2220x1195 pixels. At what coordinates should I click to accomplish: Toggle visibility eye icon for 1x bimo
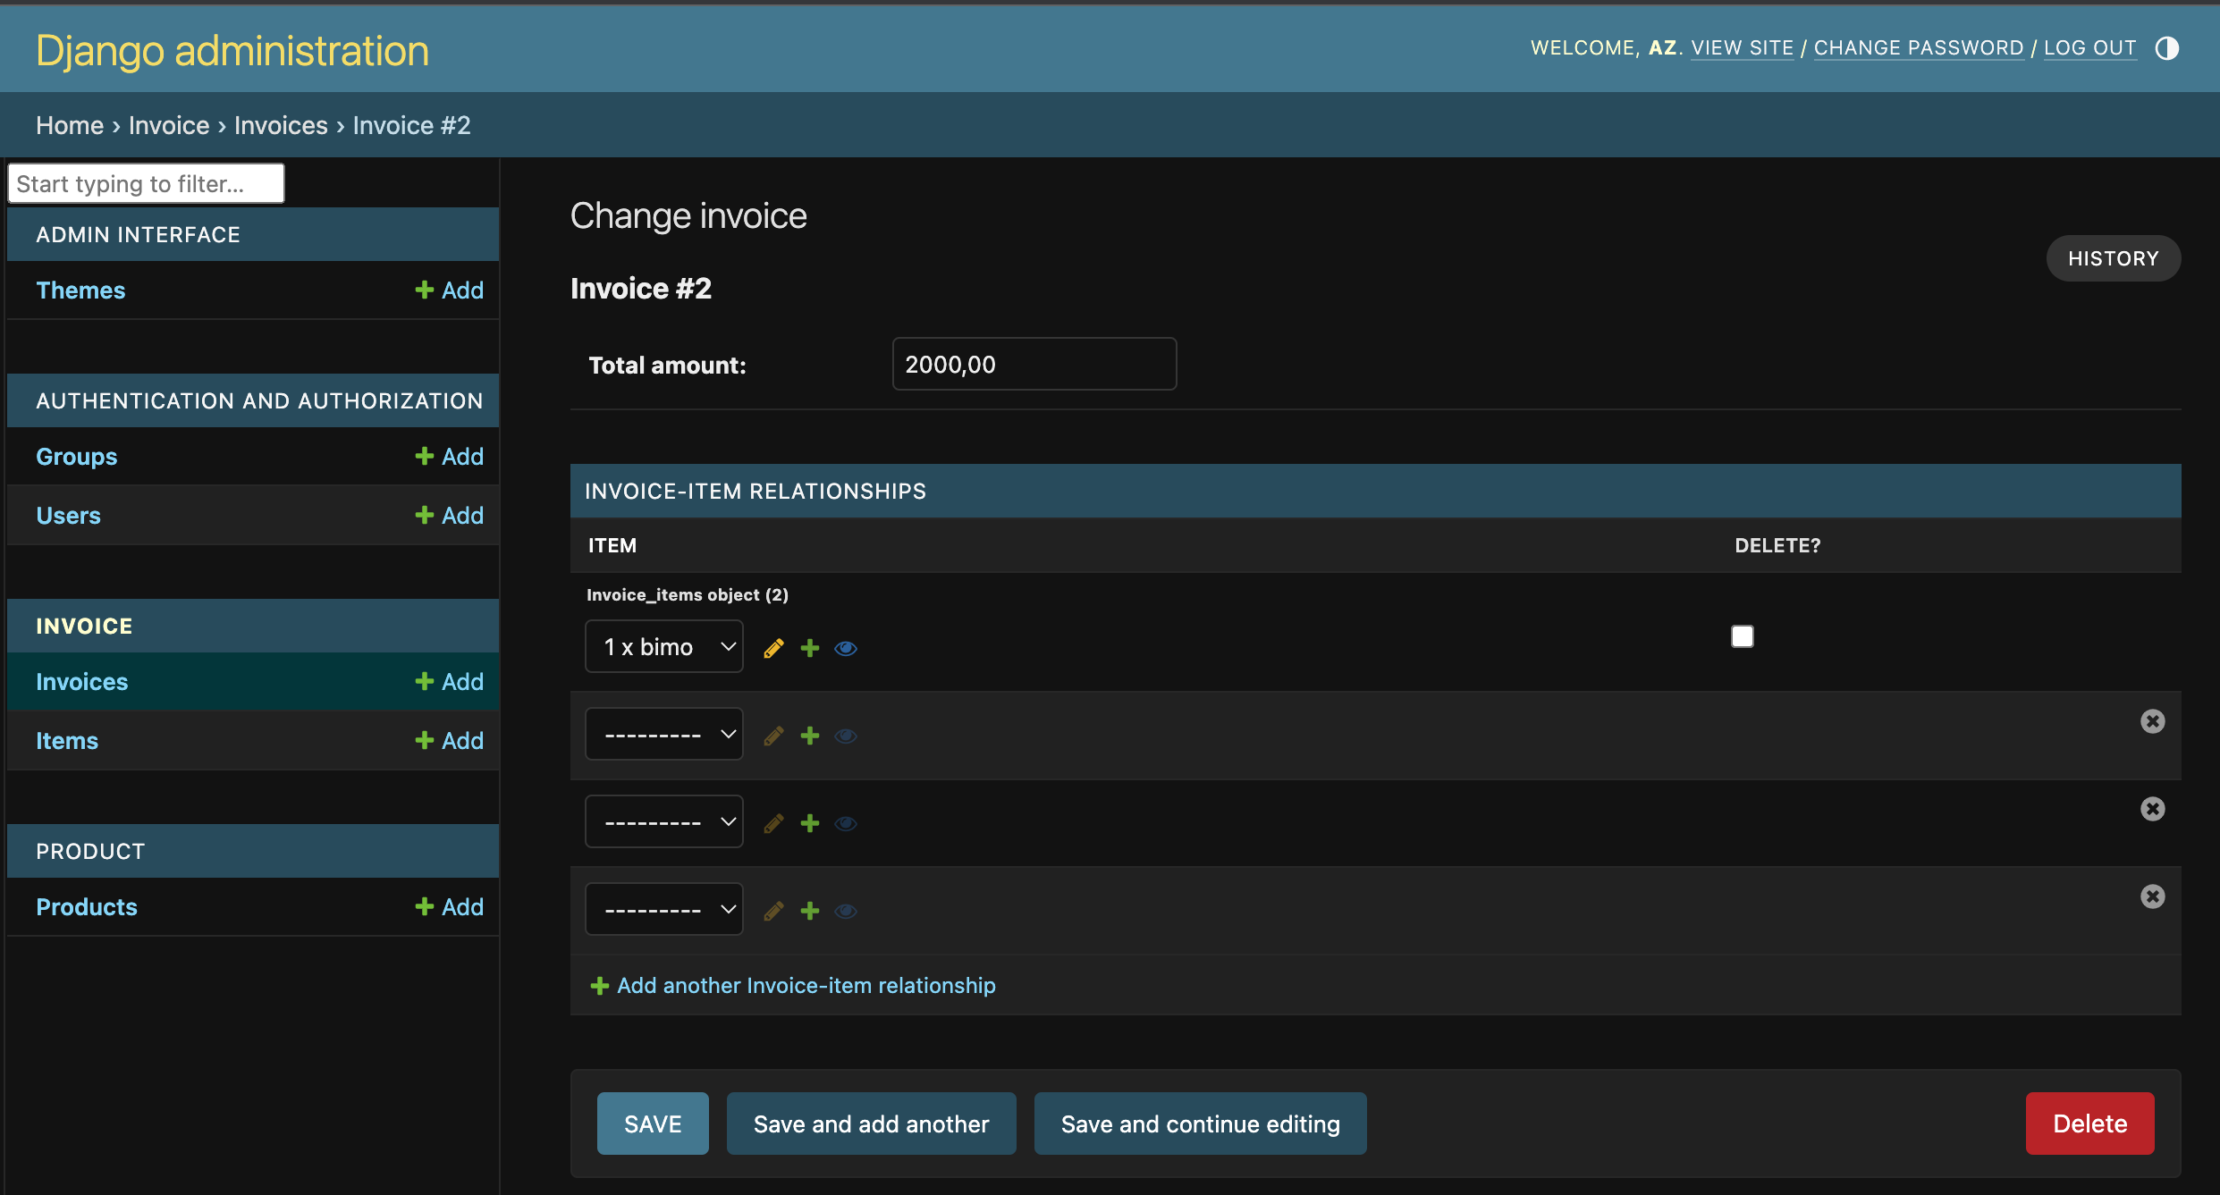coord(848,647)
